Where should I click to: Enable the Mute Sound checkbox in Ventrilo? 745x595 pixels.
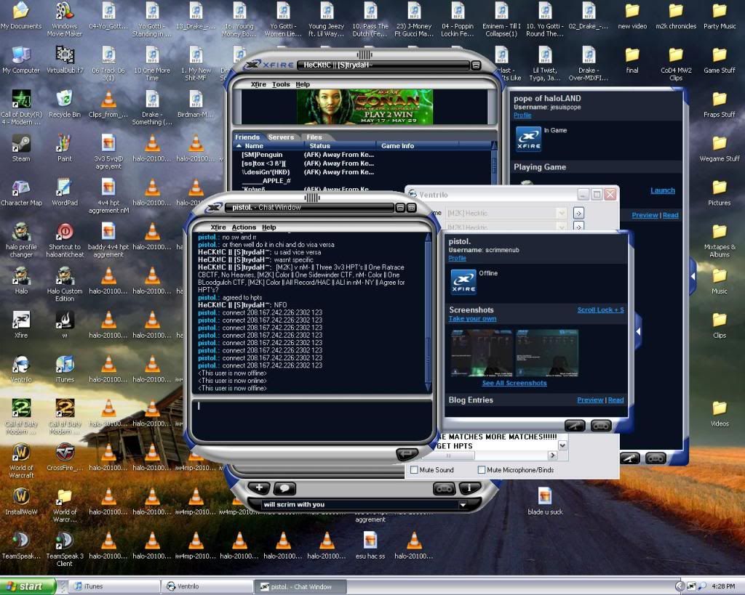pyautogui.click(x=415, y=470)
